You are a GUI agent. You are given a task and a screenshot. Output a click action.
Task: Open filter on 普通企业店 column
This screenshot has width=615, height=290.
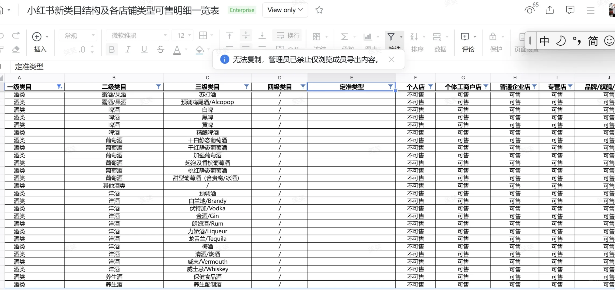point(534,86)
